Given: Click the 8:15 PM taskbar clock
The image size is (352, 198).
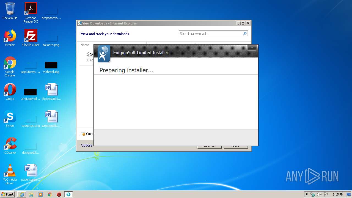Looking at the screenshot, I should (x=338, y=194).
